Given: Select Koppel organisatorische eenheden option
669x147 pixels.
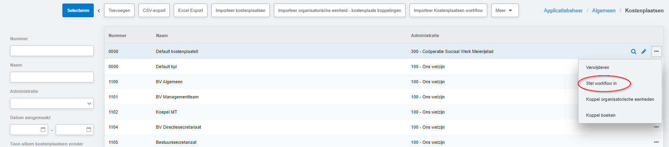Looking at the screenshot, I should click(x=620, y=99).
